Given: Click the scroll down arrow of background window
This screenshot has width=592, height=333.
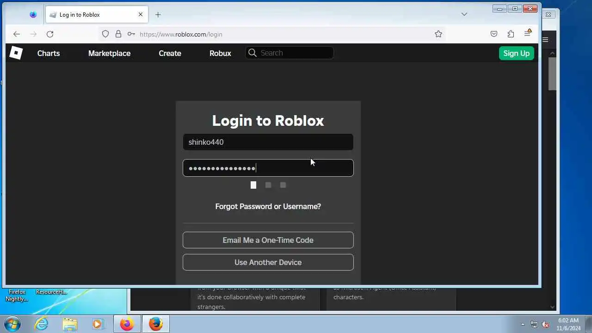Looking at the screenshot, I should tap(552, 307).
